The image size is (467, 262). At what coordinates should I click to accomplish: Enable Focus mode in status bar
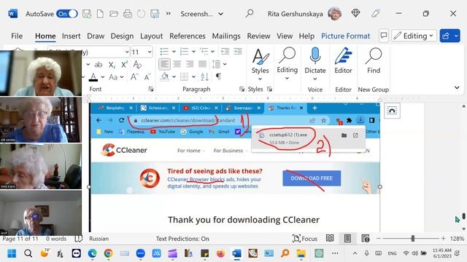[305, 239]
